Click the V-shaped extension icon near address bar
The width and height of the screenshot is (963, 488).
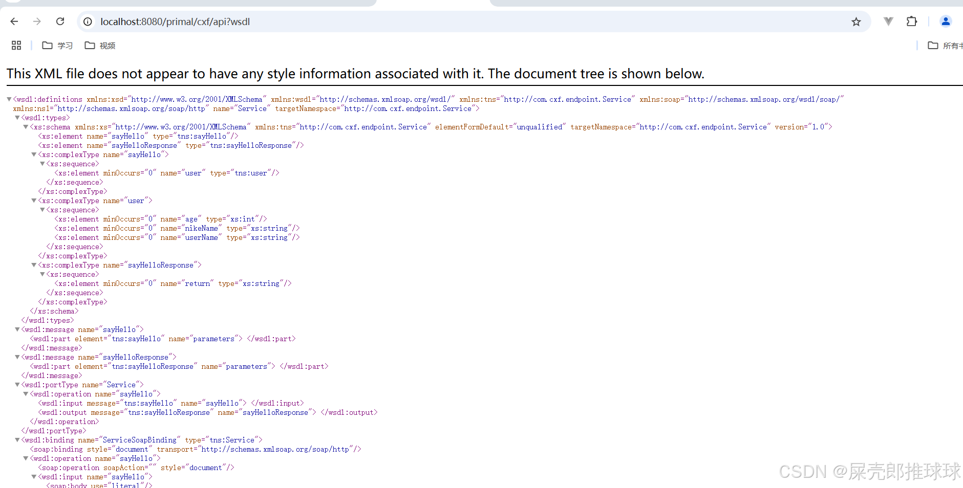click(888, 21)
